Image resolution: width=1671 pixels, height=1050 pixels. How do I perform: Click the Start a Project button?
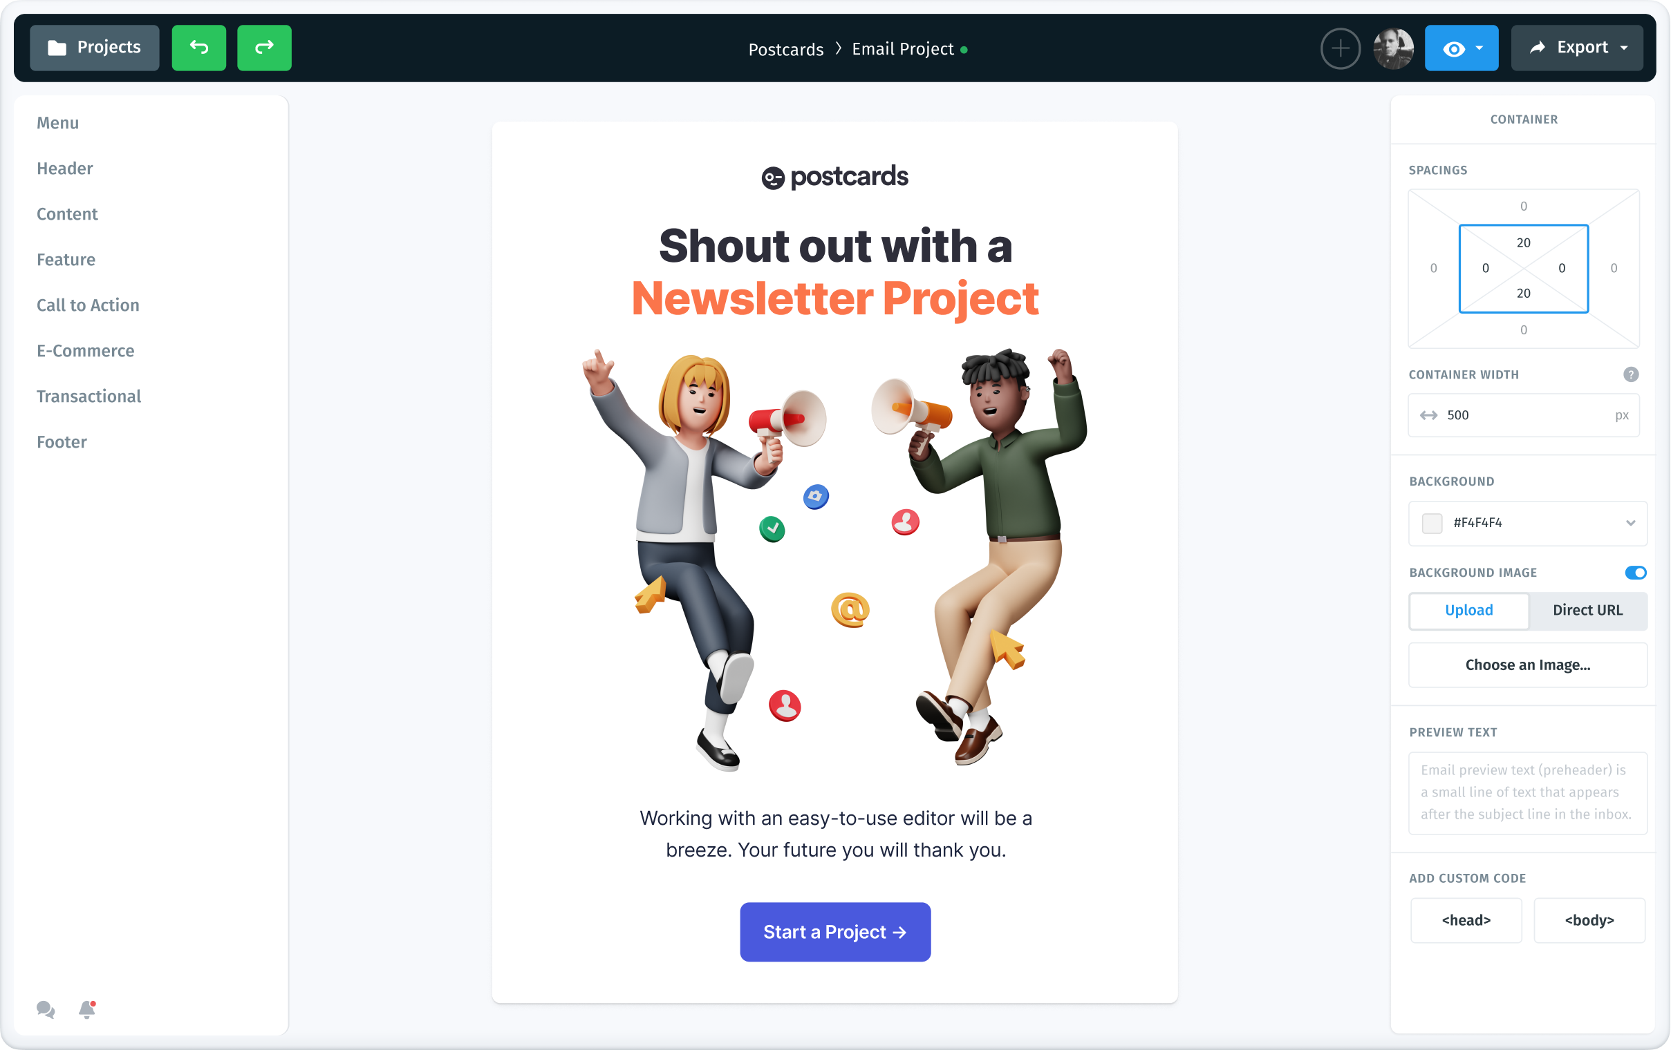835,931
